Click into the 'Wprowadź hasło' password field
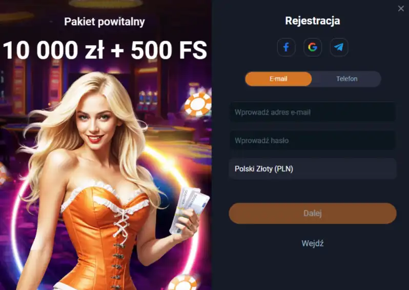This screenshot has width=409, height=290. tap(313, 141)
